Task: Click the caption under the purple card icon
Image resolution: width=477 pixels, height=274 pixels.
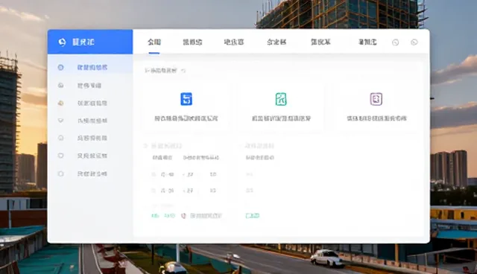Action: point(376,118)
